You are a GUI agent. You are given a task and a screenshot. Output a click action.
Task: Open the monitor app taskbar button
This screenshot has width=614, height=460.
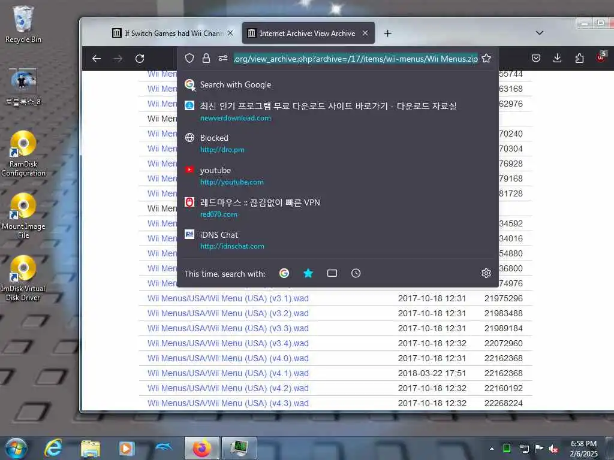click(239, 448)
